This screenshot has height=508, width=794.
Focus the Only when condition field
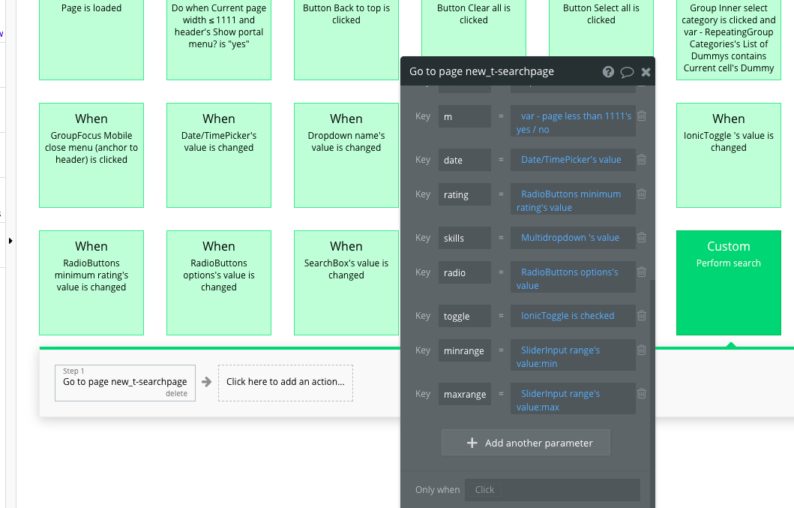[552, 490]
